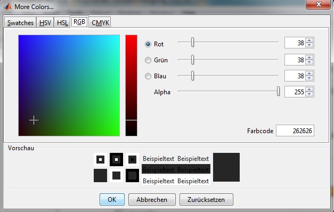Click the vertical red intensity bar
Image resolution: width=334 pixels, height=212 pixels.
(x=131, y=85)
